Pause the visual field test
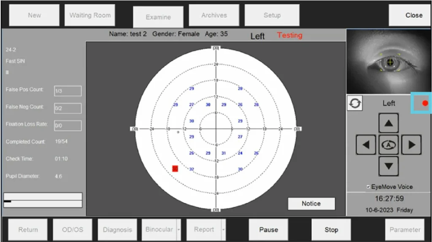Image resolution: width=432 pixels, height=242 pixels. 268,230
